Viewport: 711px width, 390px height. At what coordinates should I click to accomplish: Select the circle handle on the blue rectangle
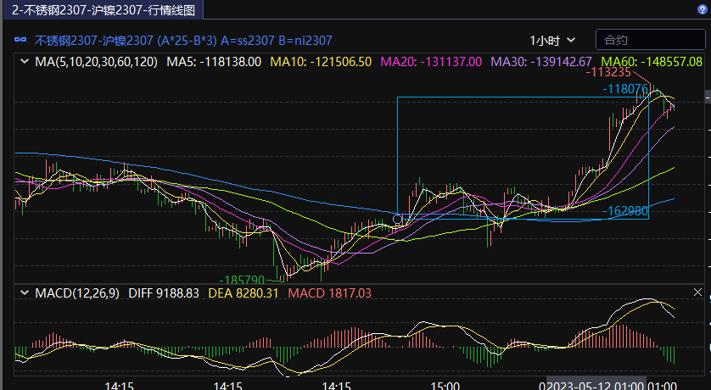(x=398, y=219)
